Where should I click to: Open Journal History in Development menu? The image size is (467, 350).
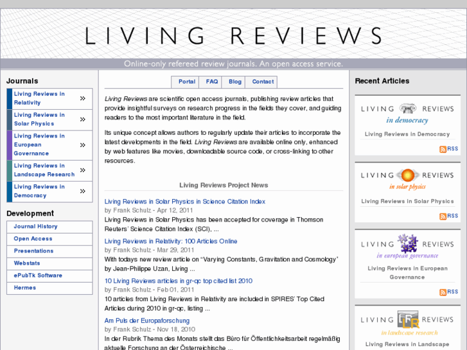[x=36, y=227]
